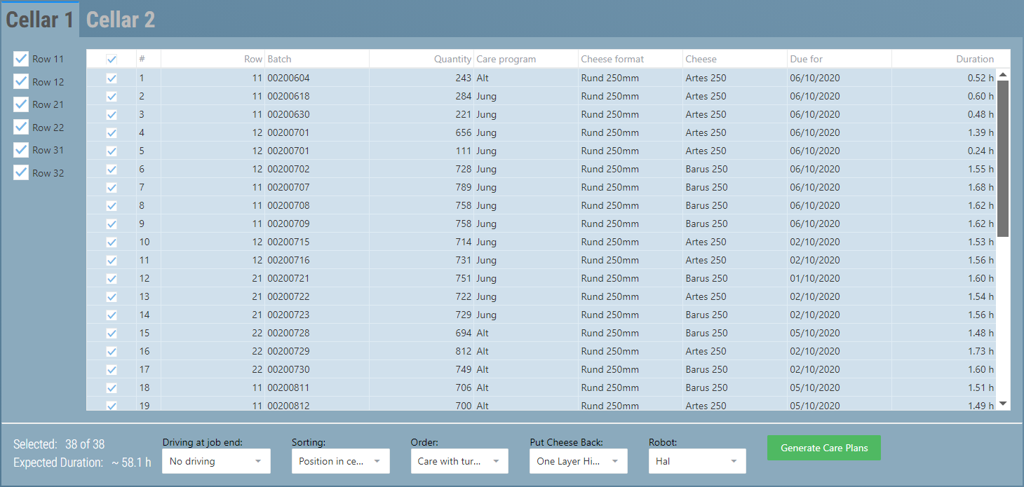1024x487 pixels.
Task: Click the scroll down arrow of table
Action: (x=1003, y=404)
